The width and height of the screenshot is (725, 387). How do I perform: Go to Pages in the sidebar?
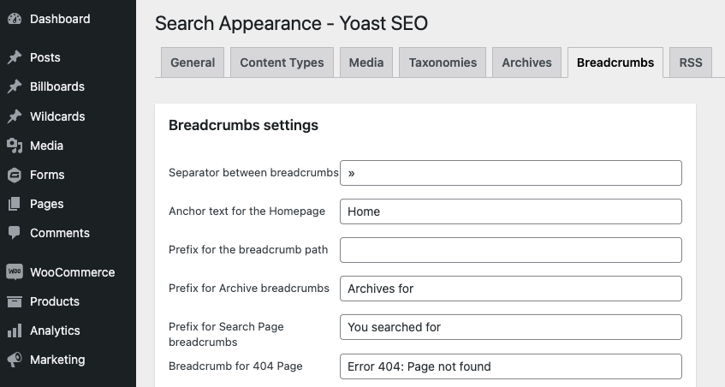point(47,204)
